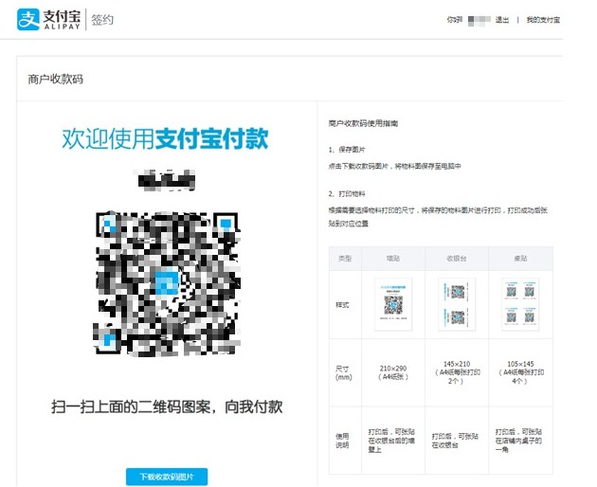Click the 收银台 column header
This screenshot has height=487, width=597.
(457, 259)
